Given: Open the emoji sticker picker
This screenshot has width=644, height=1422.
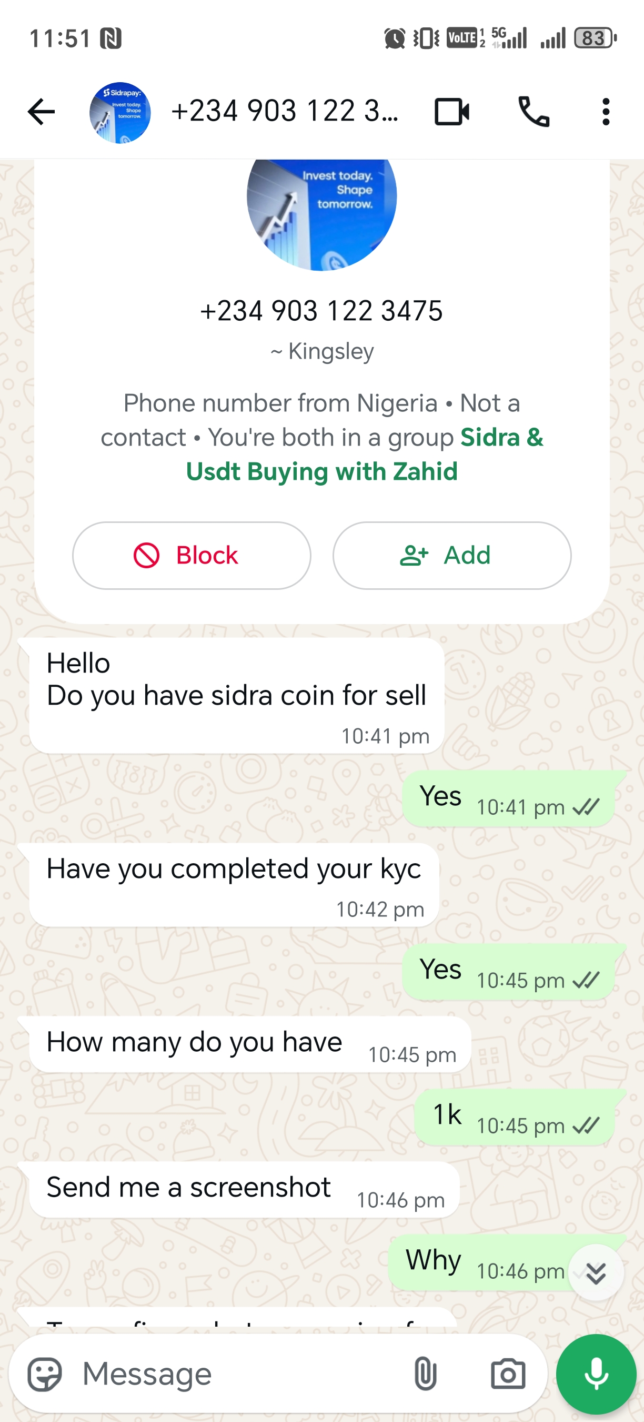Looking at the screenshot, I should (x=45, y=1374).
